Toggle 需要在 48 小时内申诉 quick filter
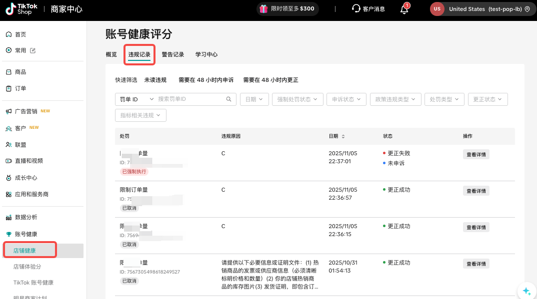The height and width of the screenshot is (299, 537). pos(206,80)
